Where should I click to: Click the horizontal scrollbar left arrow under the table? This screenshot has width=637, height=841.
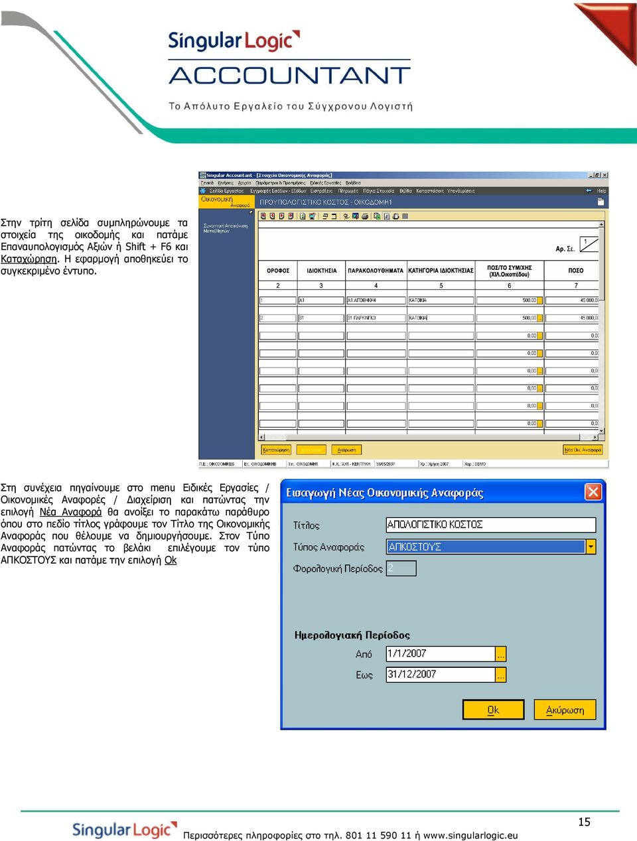click(x=261, y=437)
